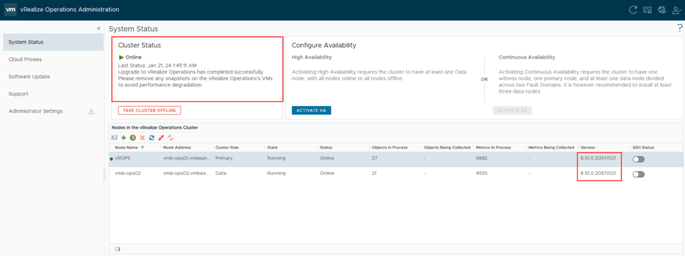Toggle SSH status for the vROPS node
Screen dimensions: 685x256
(638, 159)
